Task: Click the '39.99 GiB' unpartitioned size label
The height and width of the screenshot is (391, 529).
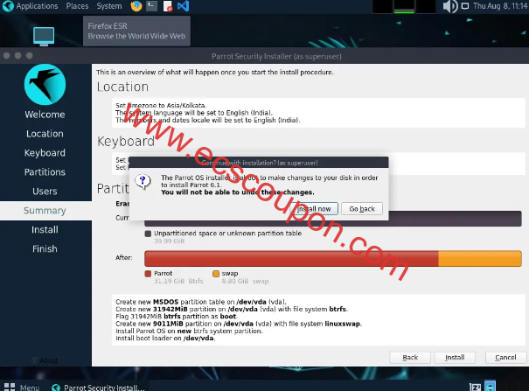Action: tap(170, 241)
